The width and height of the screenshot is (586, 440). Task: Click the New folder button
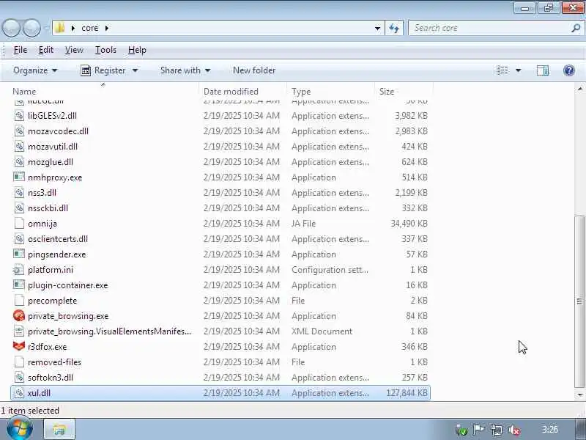pyautogui.click(x=254, y=70)
